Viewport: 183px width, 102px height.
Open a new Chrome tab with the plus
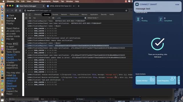pyautogui.click(x=79, y=6)
